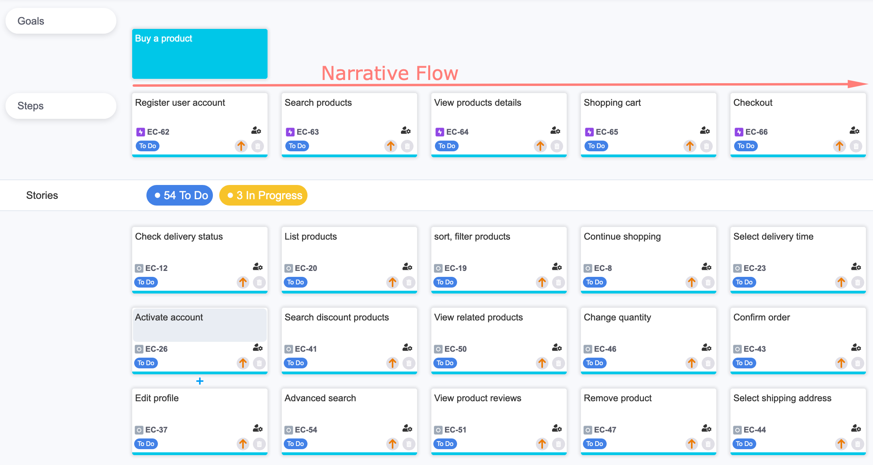Open status dropdown on Select delivery time story
The image size is (873, 465).
744,282
